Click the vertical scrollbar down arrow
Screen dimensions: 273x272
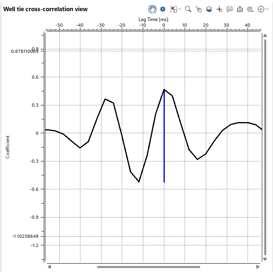(x=265, y=259)
